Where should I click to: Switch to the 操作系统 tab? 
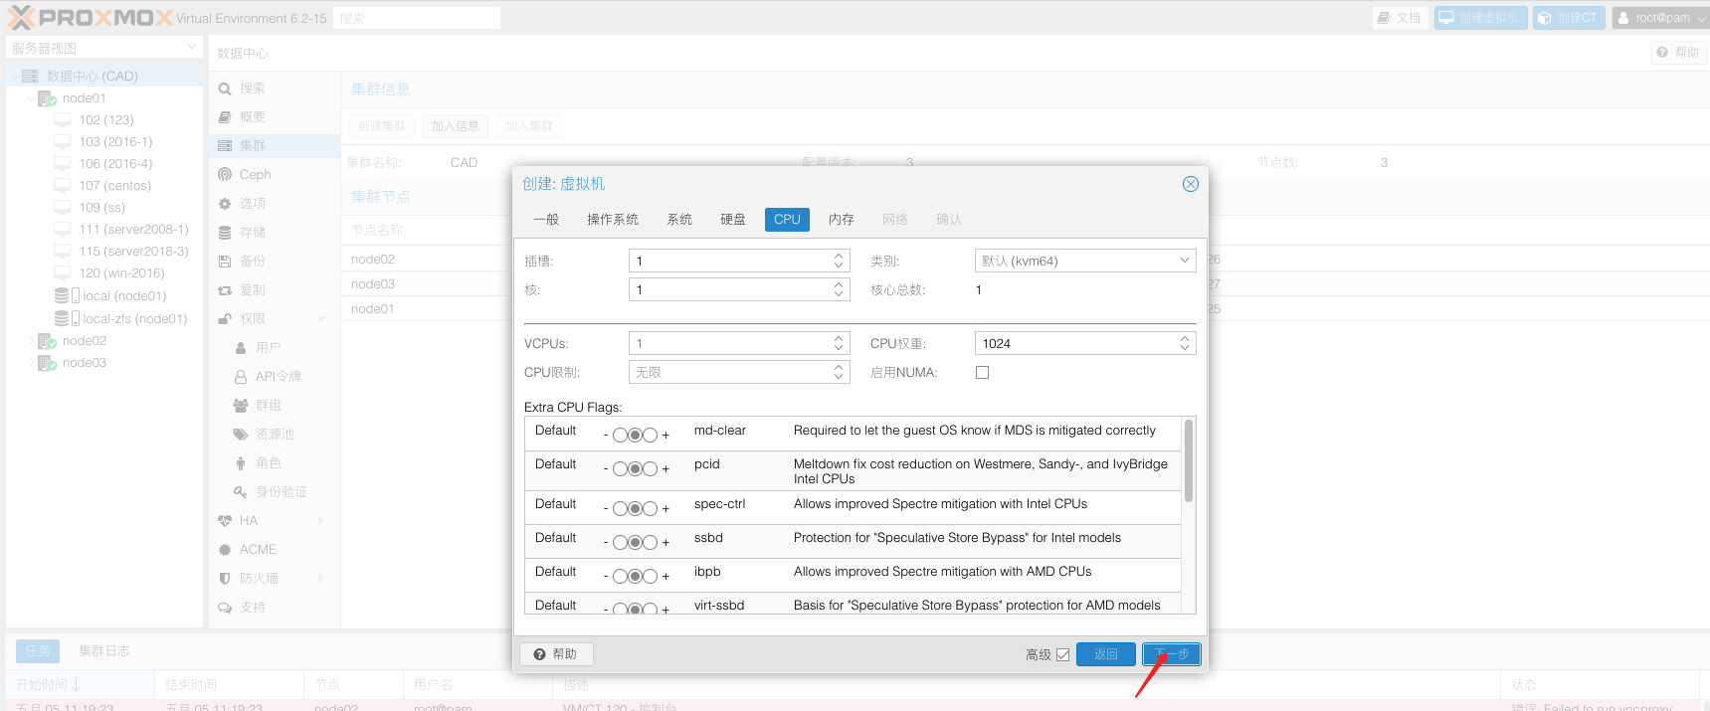tap(613, 220)
